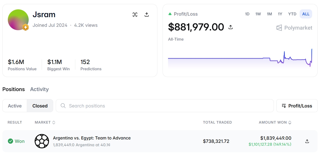Share the profit/loss amount icon
Viewport: 321px width, 153px height.
[x=231, y=27]
